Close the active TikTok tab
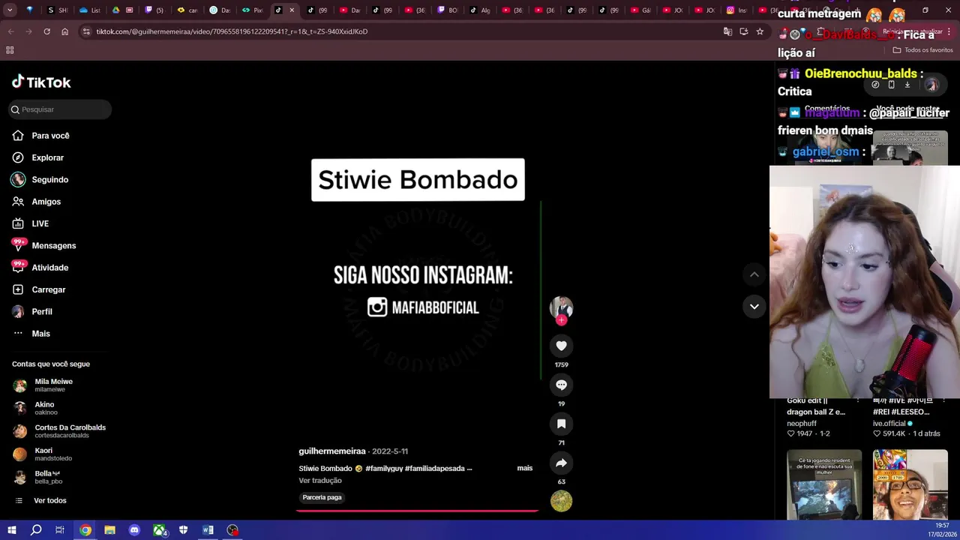This screenshot has width=960, height=540. pyautogui.click(x=292, y=10)
